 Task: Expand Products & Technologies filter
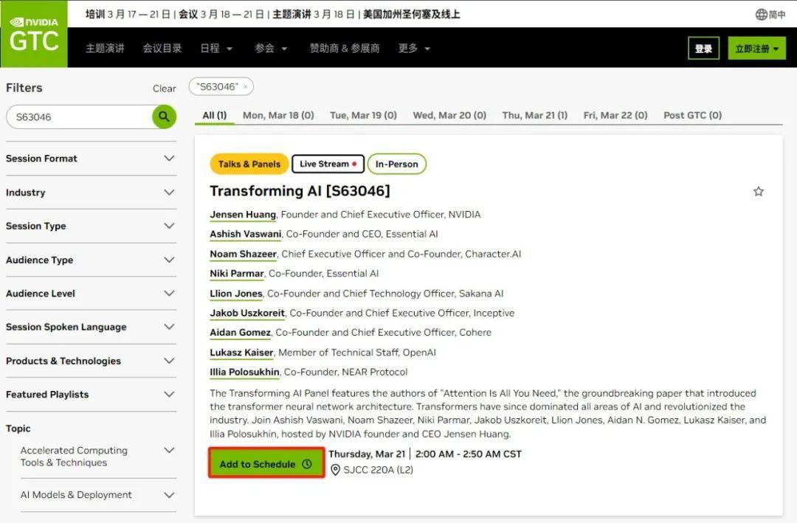coord(91,361)
